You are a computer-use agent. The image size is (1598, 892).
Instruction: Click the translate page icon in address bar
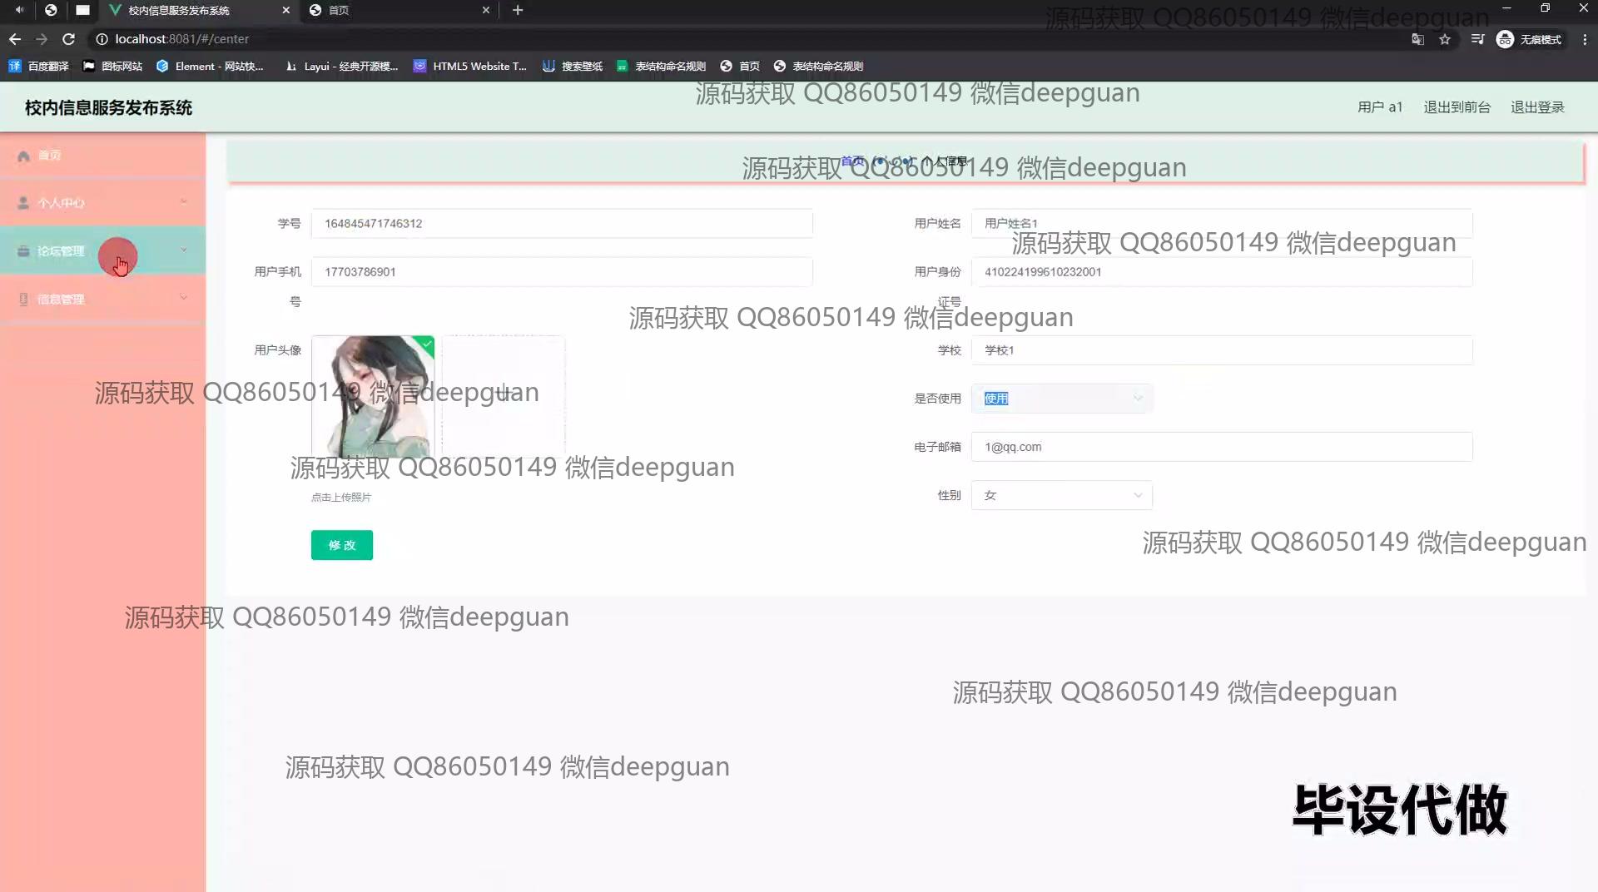(x=1417, y=39)
